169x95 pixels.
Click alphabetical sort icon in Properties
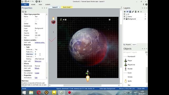25,12
